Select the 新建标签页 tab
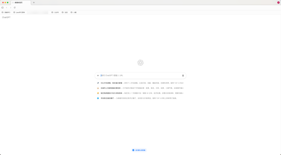Image resolution: width=281 pixels, height=155 pixels. pyautogui.click(x=21, y=3)
